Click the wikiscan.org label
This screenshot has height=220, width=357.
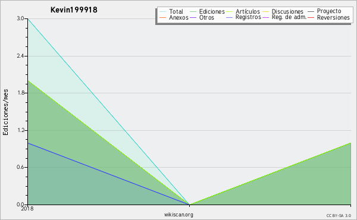point(178,215)
